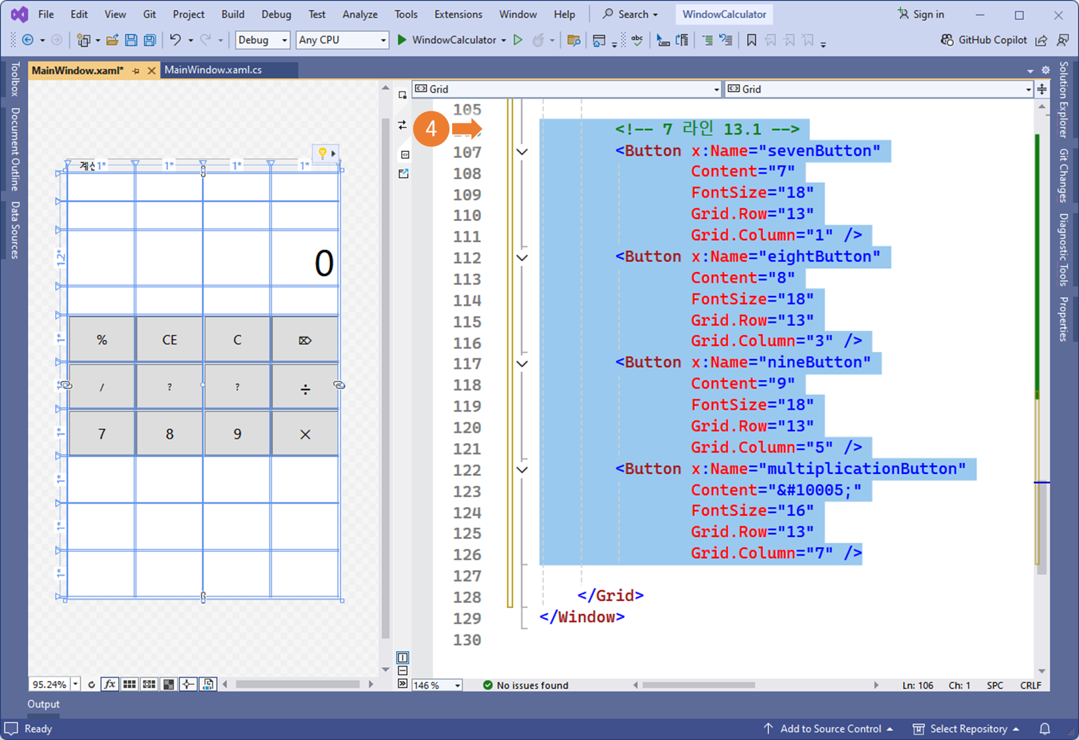This screenshot has height=740, width=1079.
Task: Click the Undo arrow icon
Action: pos(175,40)
